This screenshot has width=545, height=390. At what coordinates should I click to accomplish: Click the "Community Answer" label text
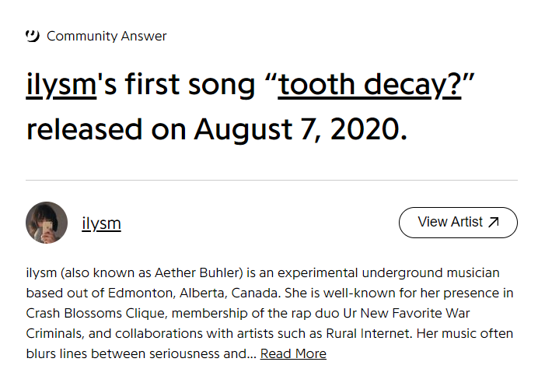[x=107, y=36]
